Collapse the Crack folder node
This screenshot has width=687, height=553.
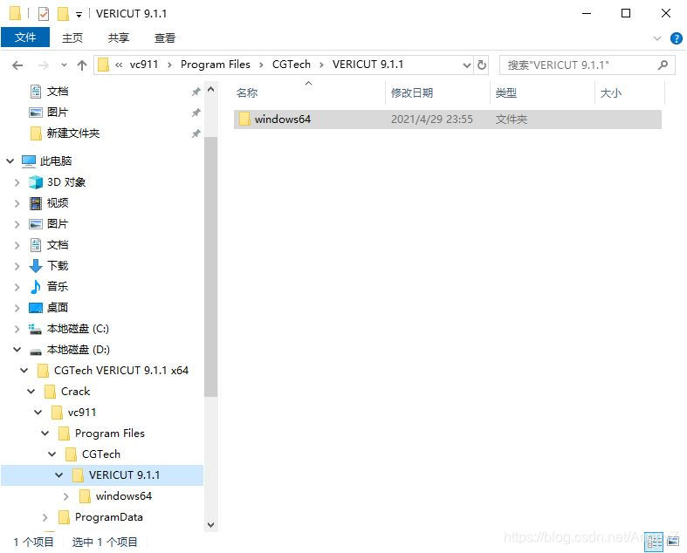pos(31,391)
